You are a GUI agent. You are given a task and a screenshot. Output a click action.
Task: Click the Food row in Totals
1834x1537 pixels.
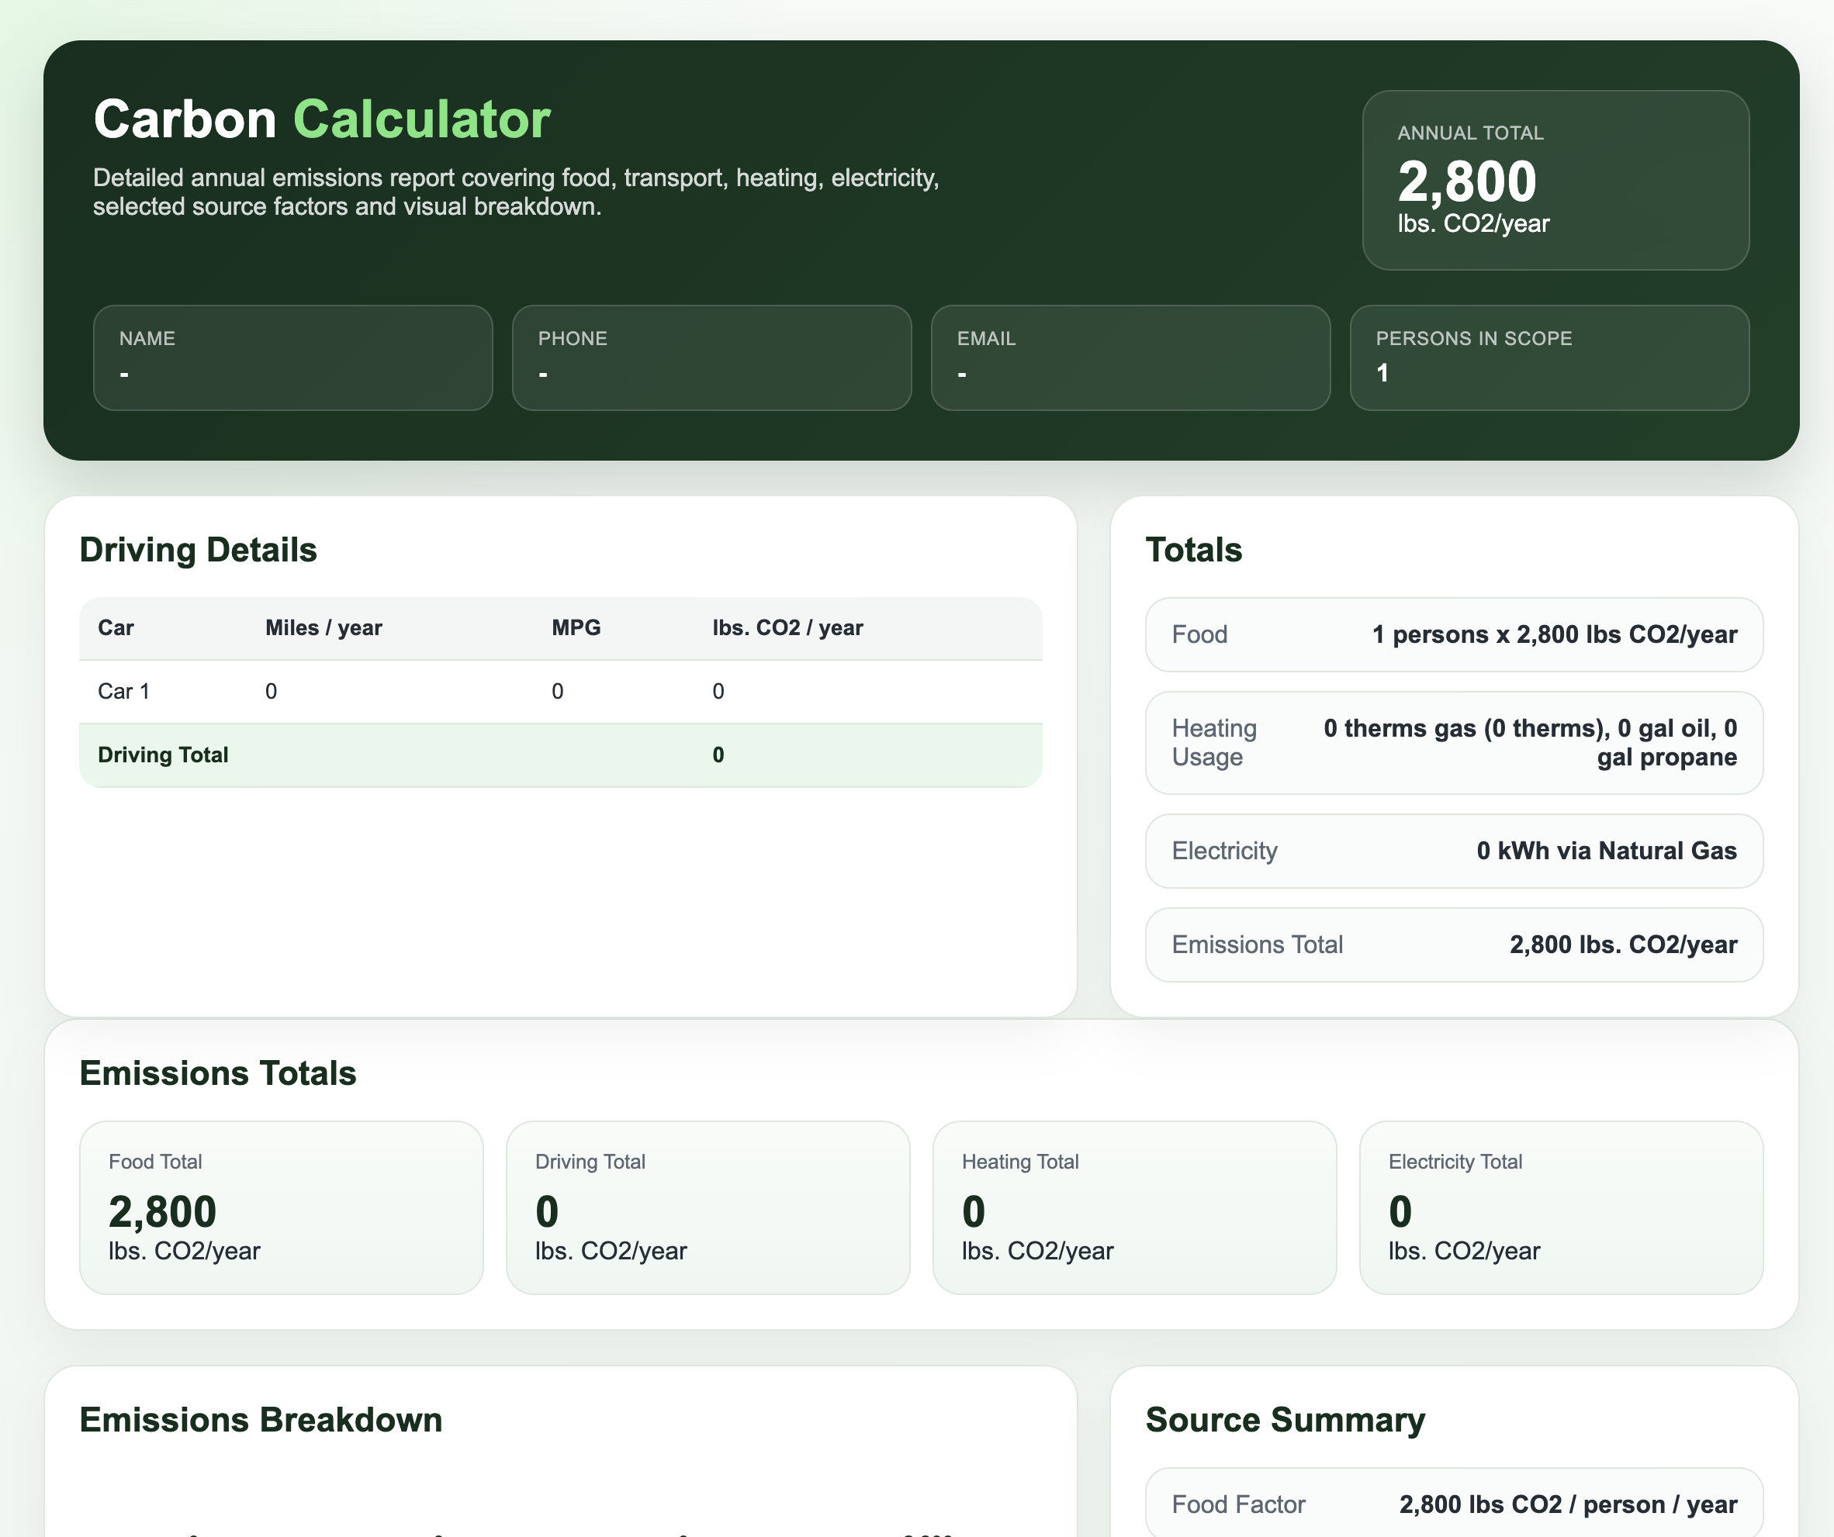1453,634
